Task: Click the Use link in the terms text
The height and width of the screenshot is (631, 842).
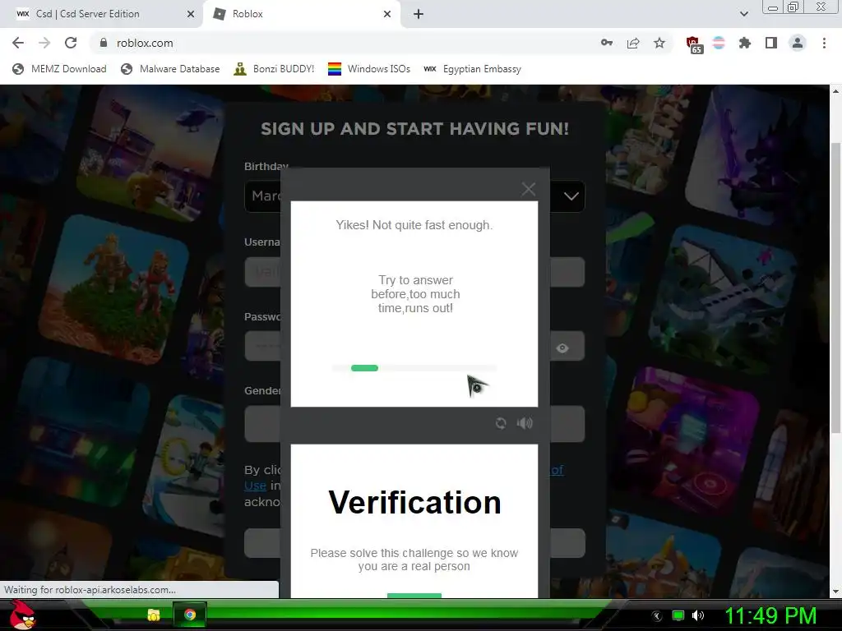Action: pyautogui.click(x=255, y=486)
